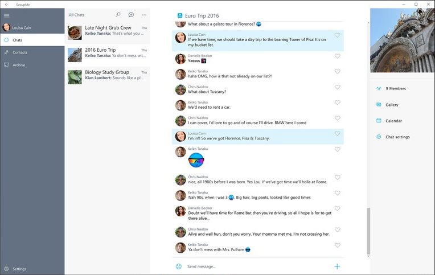Image resolution: width=435 pixels, height=275 pixels.
Task: Like the 'haha OMG' message heart
Action: coord(337,72)
